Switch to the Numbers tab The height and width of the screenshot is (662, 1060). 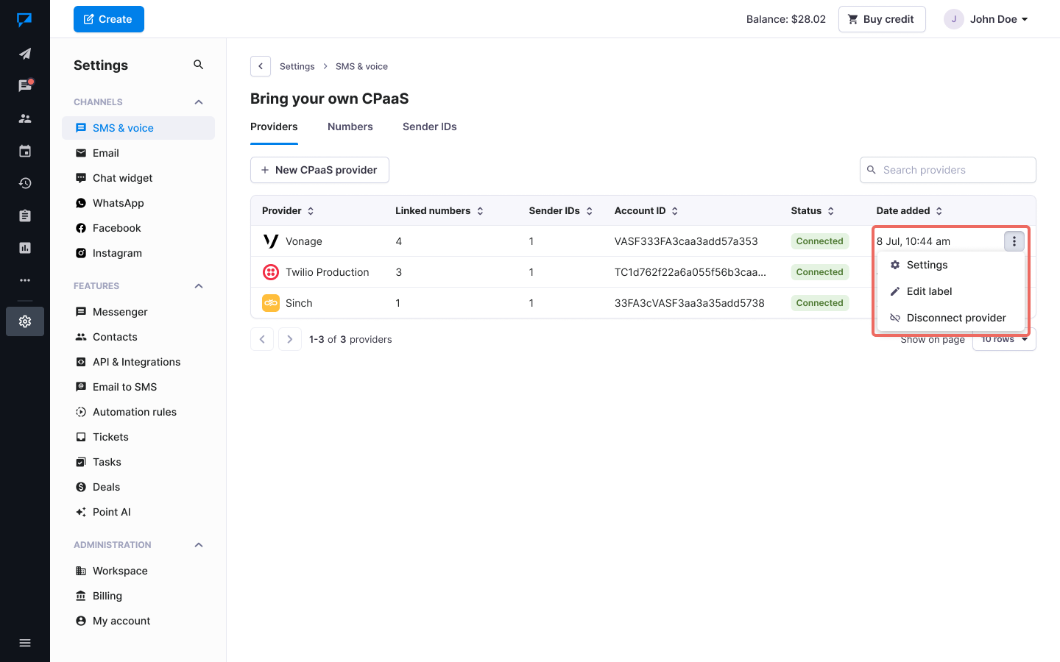point(350,127)
